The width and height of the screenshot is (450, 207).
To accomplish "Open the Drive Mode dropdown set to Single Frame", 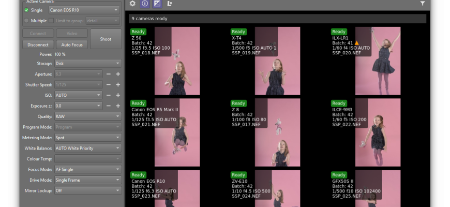I will tap(88, 180).
